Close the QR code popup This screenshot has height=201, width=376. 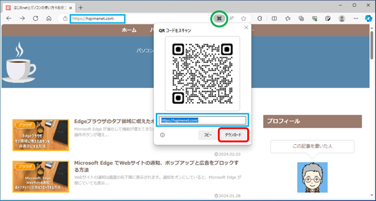[x=246, y=28]
